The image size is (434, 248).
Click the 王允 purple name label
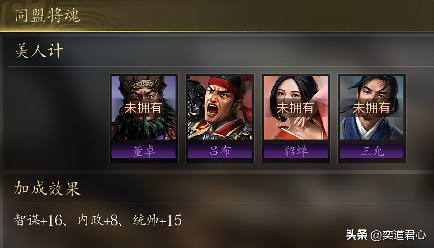372,151
